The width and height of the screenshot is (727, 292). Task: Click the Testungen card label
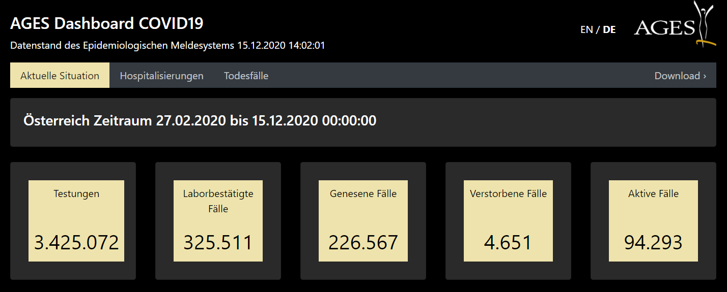coord(76,193)
